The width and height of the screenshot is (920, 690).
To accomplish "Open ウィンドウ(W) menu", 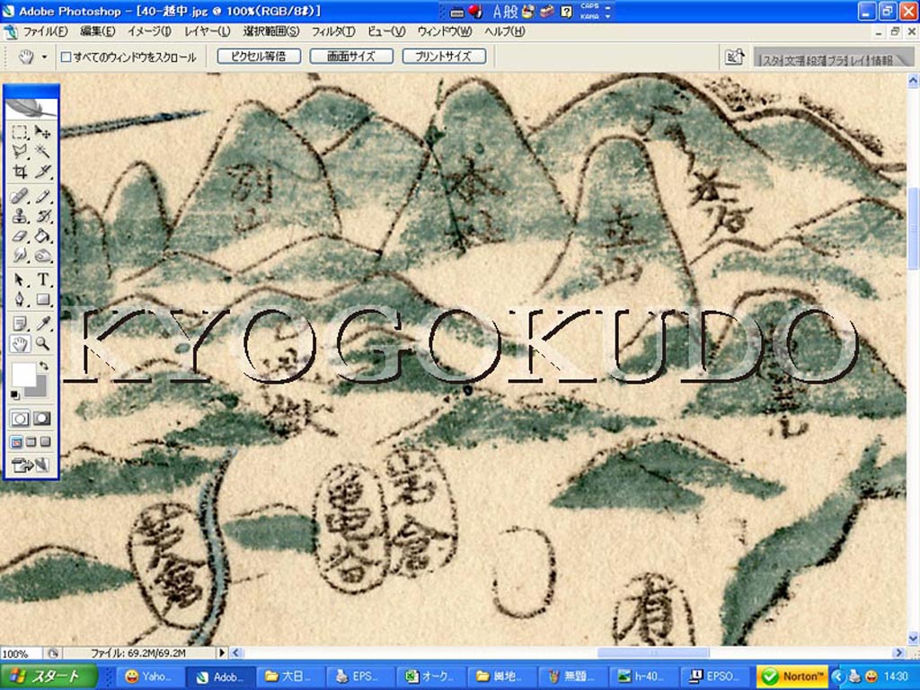I will point(445,31).
